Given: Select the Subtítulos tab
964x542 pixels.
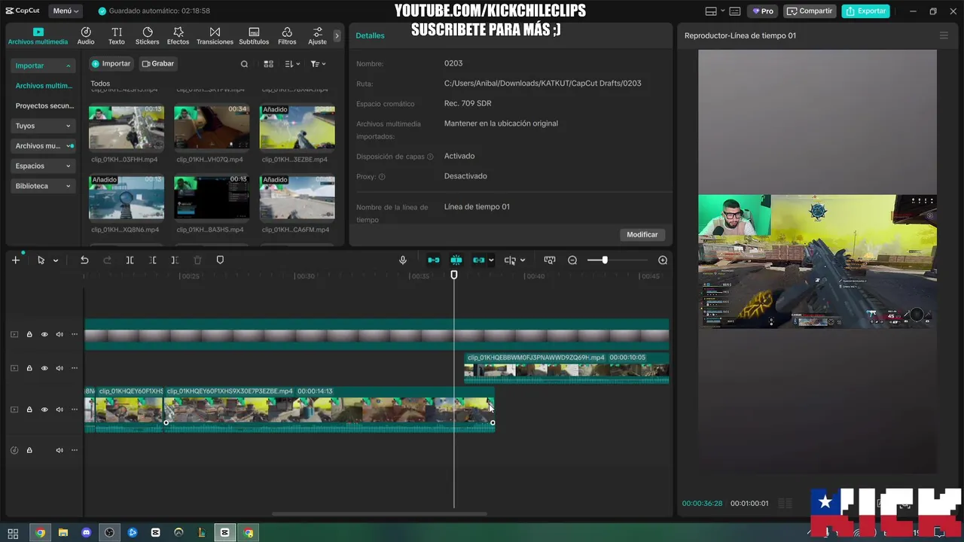Looking at the screenshot, I should pos(254,36).
